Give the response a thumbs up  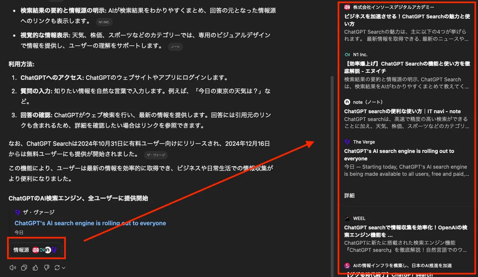pyautogui.click(x=35, y=267)
